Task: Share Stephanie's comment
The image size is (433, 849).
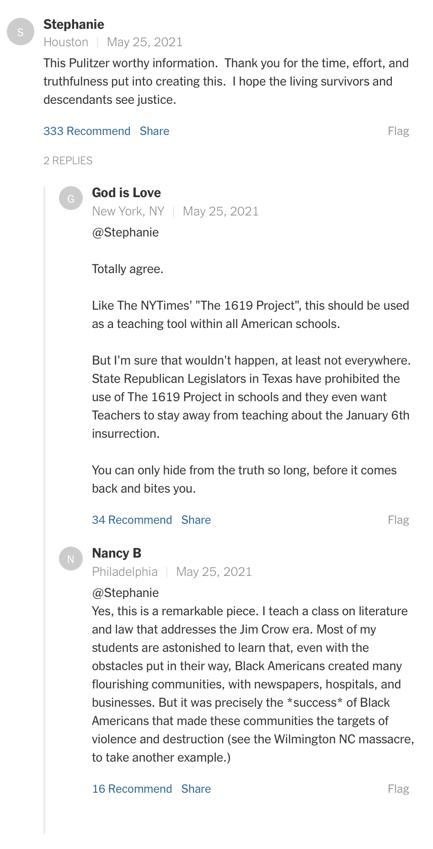Action: [x=155, y=131]
